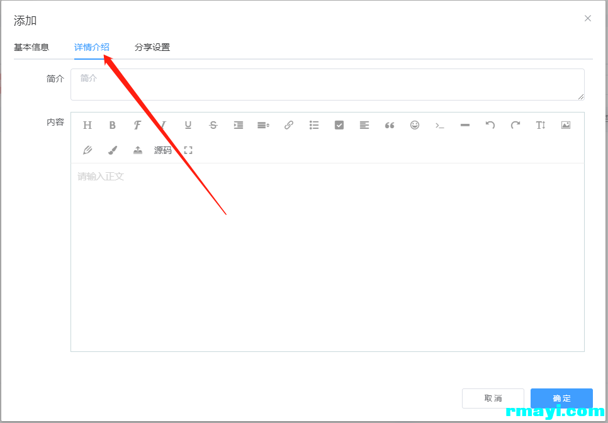Insert a bulleted list
This screenshot has height=423, width=608.
pyautogui.click(x=314, y=125)
